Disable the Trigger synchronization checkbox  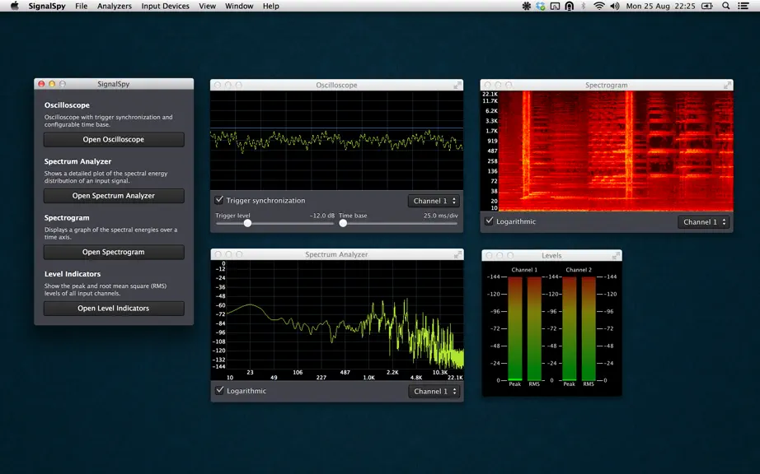click(219, 200)
